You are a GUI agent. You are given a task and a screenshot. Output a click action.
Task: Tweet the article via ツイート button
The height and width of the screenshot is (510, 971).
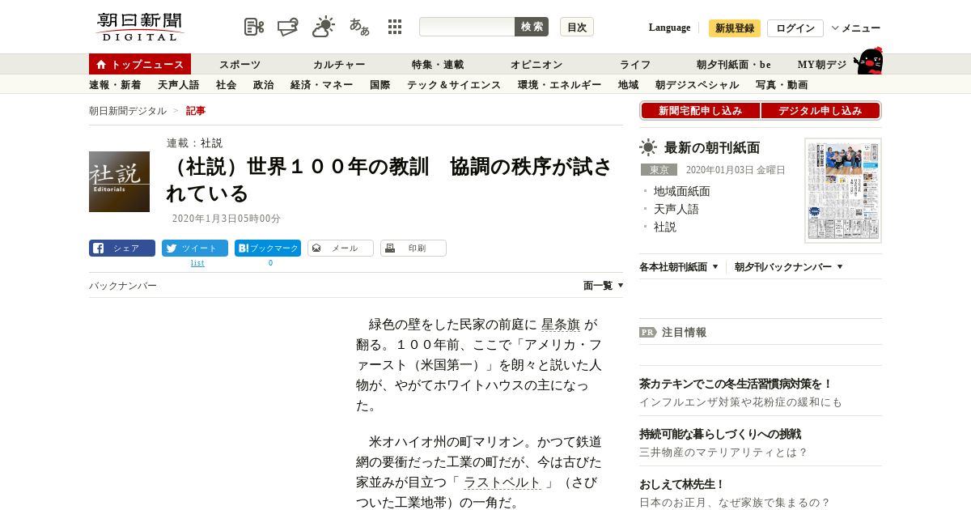[x=195, y=249]
